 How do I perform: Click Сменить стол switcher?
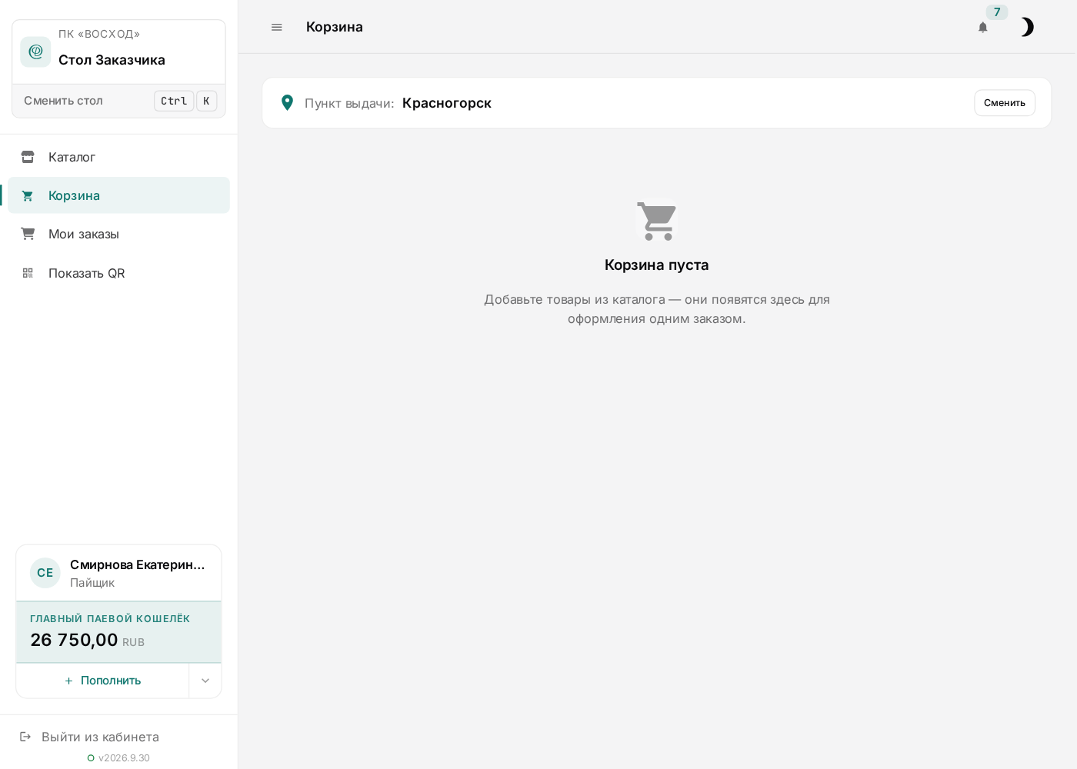tap(119, 101)
